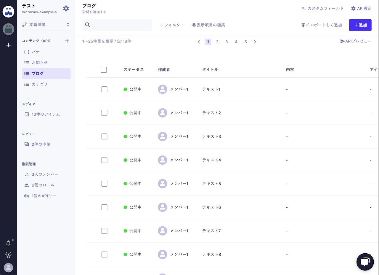
Task: Open APIプレビュー link
Action: (x=356, y=41)
